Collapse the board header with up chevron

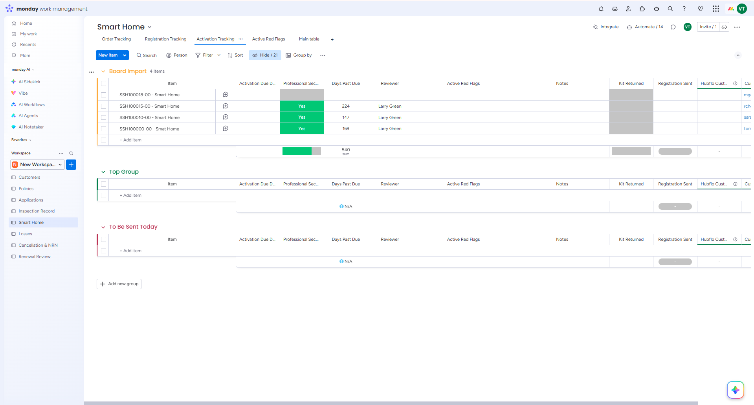tap(738, 55)
